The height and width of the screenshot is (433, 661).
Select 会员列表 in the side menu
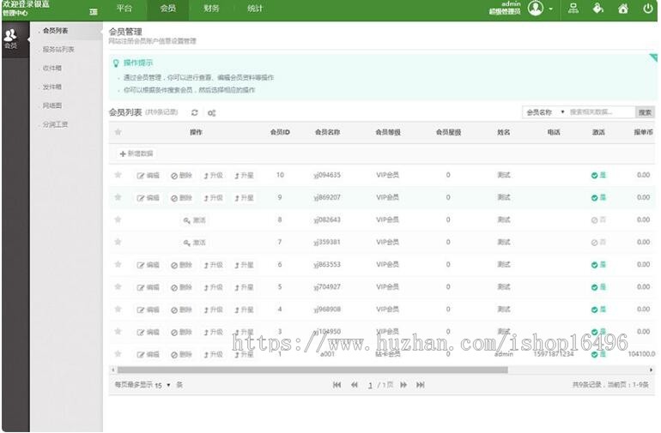click(55, 30)
